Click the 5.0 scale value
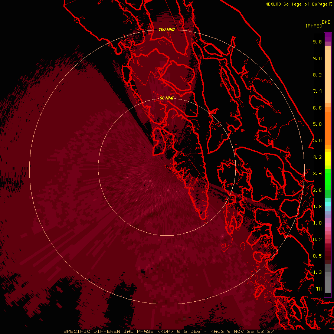334x334 pixels. tap(317, 141)
